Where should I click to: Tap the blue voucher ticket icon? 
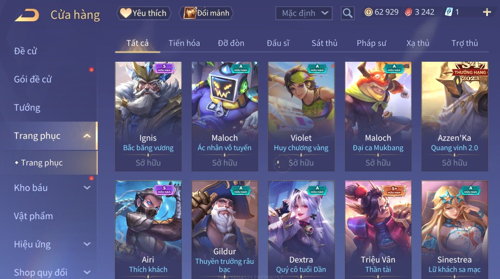click(448, 12)
